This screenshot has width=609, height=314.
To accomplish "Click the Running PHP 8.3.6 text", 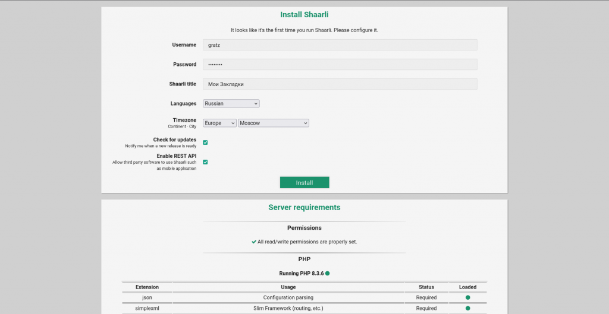I will pos(302,273).
